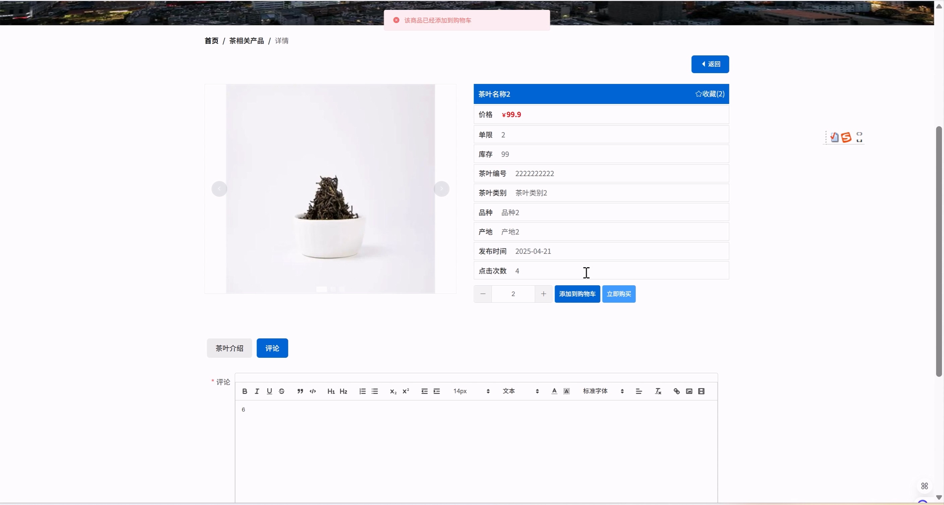Go to 茶相关产品 in breadcrumb
This screenshot has height=505, width=944.
point(246,41)
